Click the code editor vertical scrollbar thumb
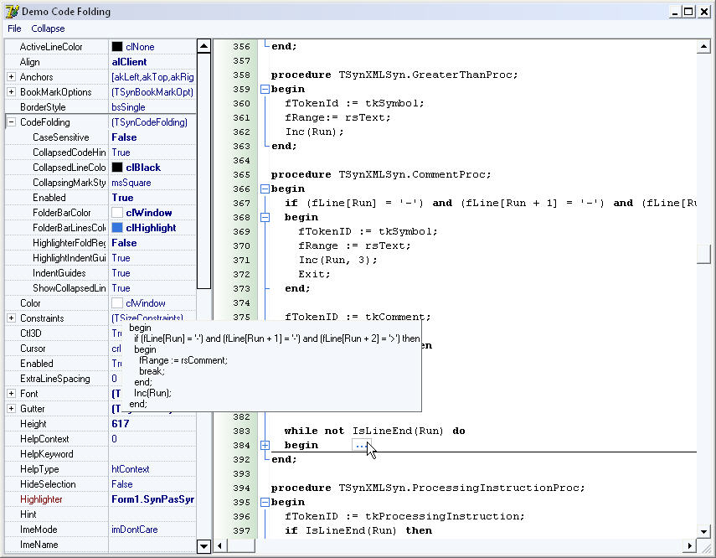This screenshot has height=558, width=716. 703,254
